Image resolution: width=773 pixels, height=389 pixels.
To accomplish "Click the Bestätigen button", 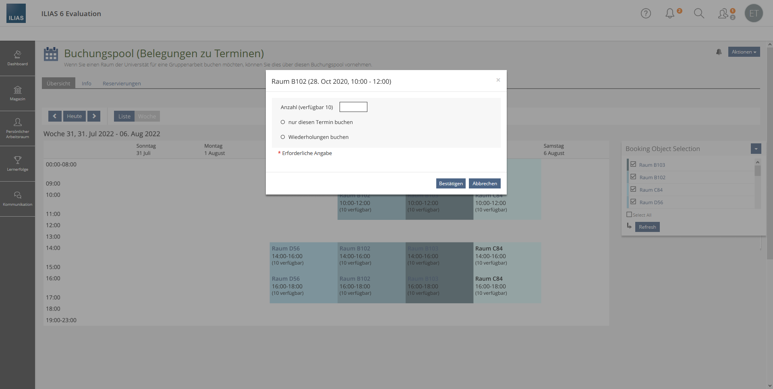I will (x=451, y=183).
